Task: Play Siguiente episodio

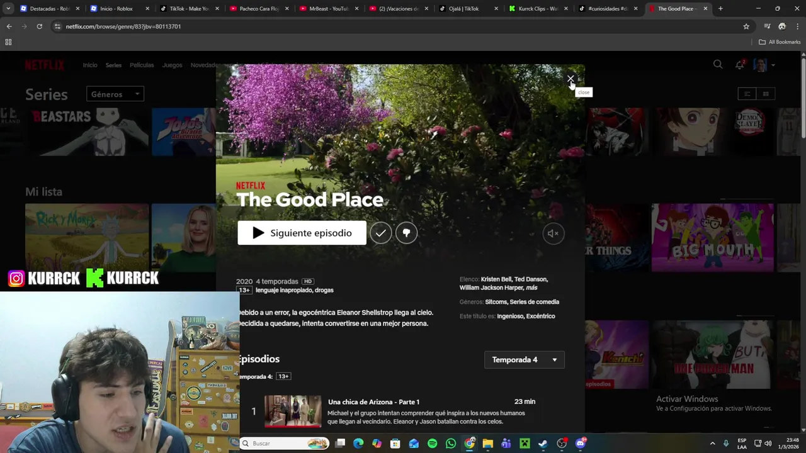Action: pos(302,233)
